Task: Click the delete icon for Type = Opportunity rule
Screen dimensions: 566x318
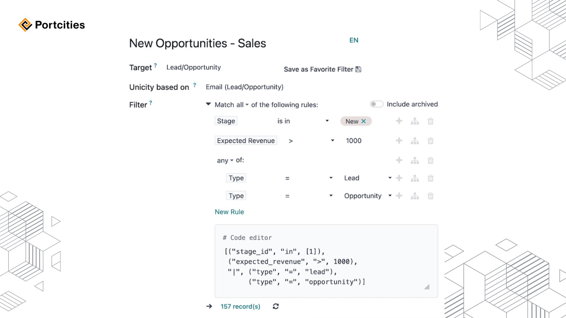Action: (431, 196)
